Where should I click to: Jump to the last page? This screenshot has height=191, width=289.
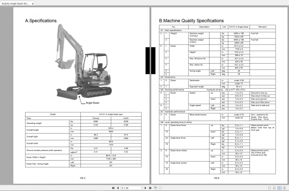pos(150,188)
